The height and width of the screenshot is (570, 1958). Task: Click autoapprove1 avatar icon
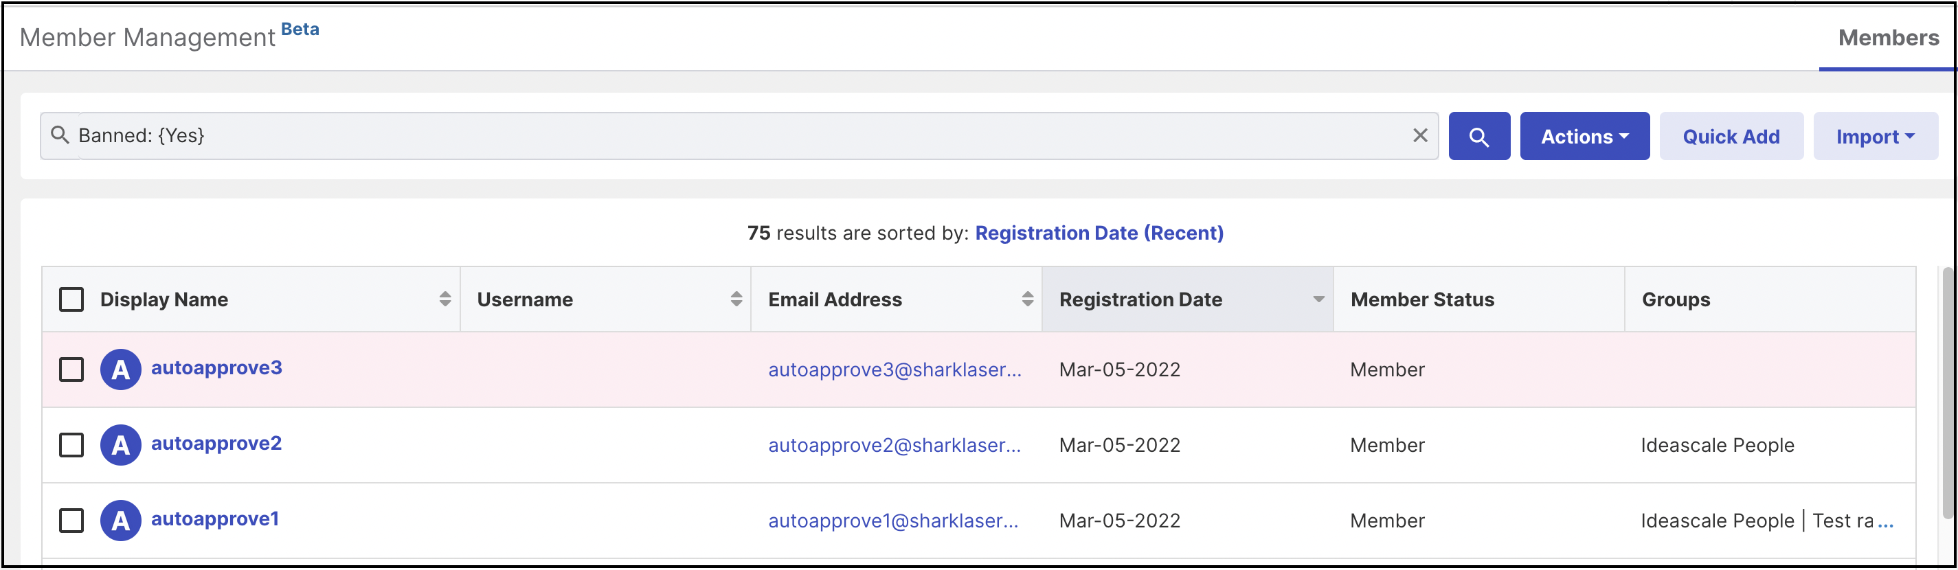[x=121, y=521]
